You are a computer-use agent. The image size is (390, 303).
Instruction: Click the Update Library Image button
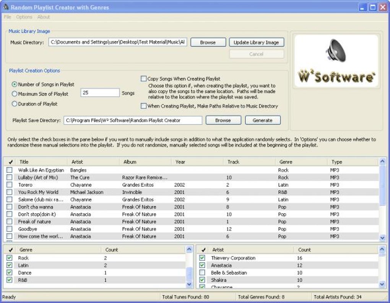[256, 42]
